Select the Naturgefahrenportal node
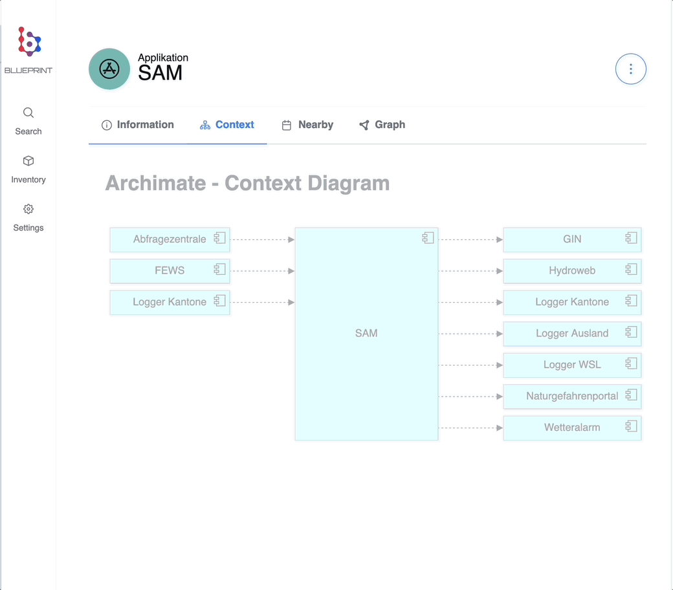 coord(572,396)
